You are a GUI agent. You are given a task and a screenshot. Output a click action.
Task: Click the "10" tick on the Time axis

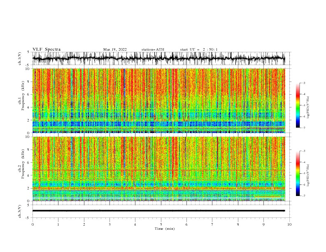289,224
